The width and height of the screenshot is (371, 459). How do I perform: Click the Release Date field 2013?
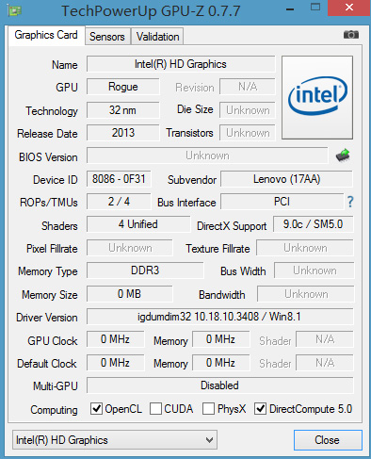[x=123, y=133]
